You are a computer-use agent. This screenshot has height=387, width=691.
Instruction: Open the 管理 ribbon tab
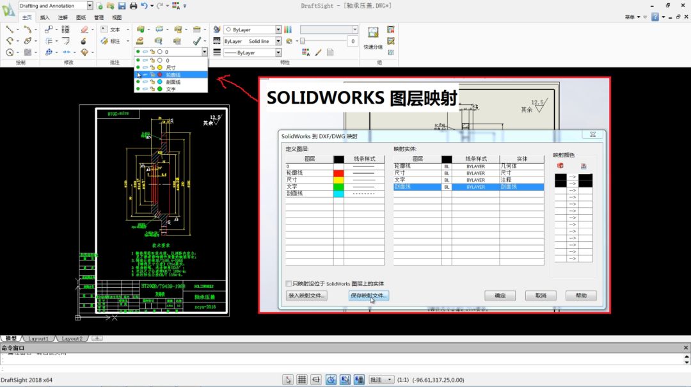point(99,18)
